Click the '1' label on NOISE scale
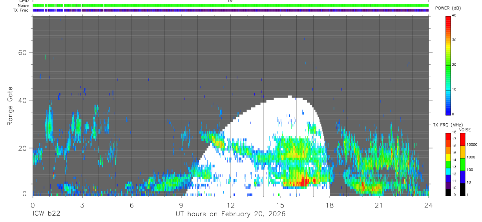The width and height of the screenshot is (482, 222). tap(468, 195)
